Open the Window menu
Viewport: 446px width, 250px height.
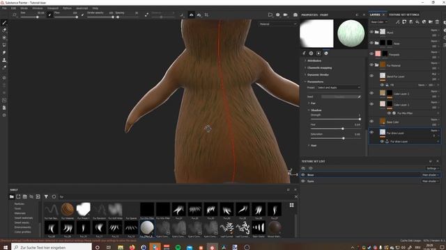coord(37,8)
